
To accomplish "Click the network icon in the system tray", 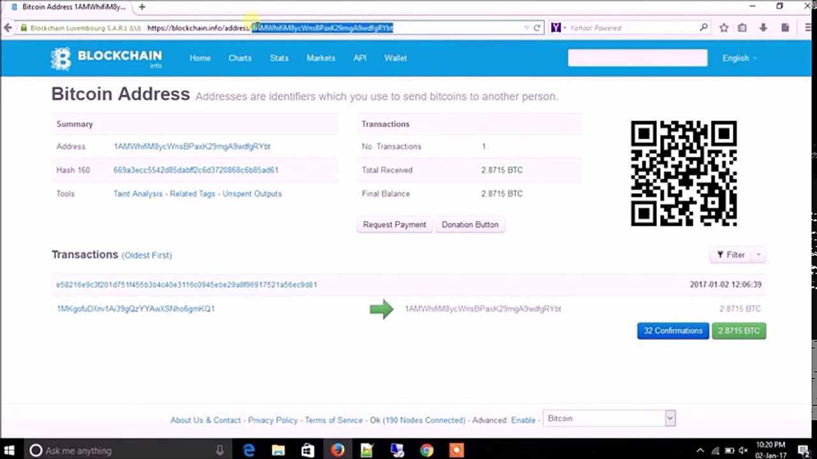I will point(716,450).
